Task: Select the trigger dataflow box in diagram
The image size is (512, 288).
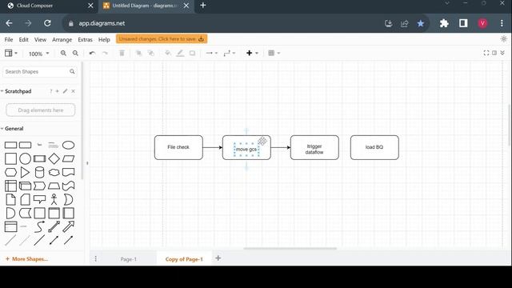Action: pyautogui.click(x=314, y=147)
